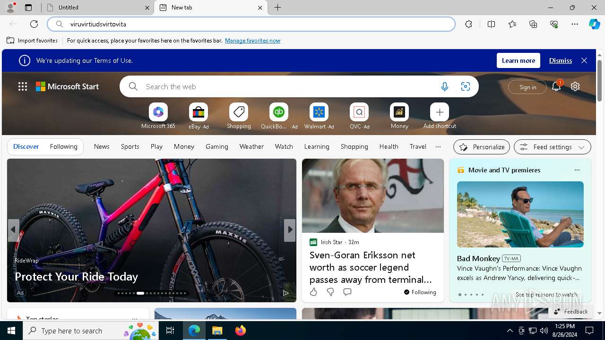The height and width of the screenshot is (340, 605).
Task: Show hidden system tray icons
Action: click(x=510, y=331)
